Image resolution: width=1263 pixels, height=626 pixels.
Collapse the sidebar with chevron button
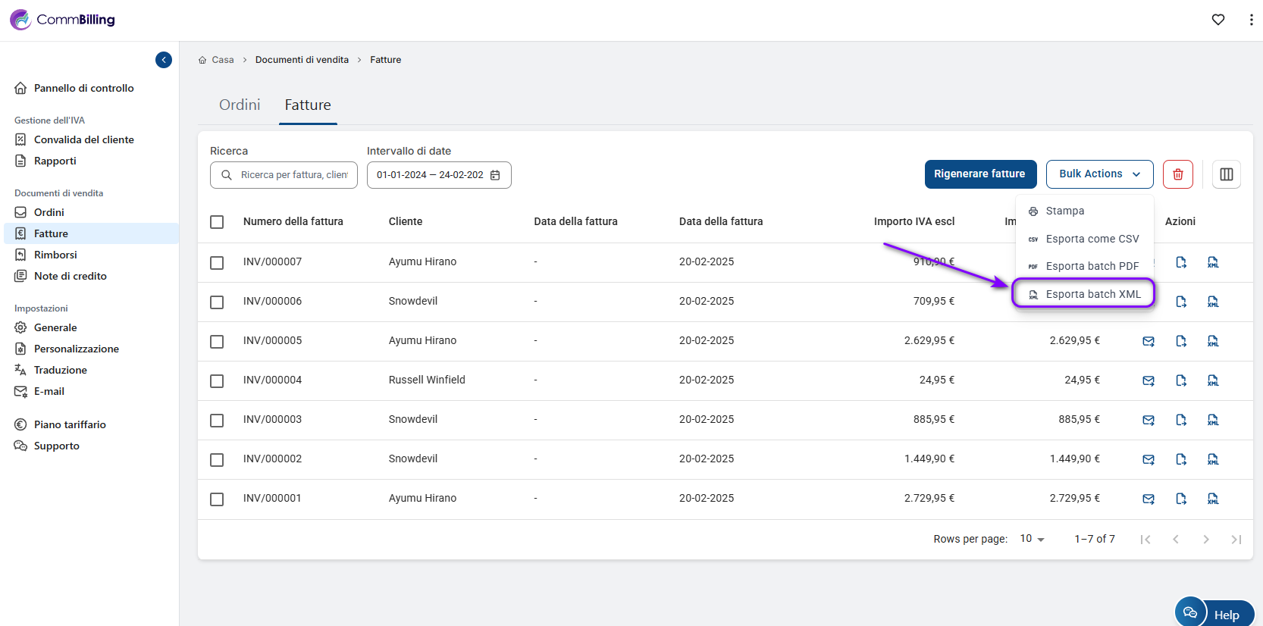pos(164,60)
